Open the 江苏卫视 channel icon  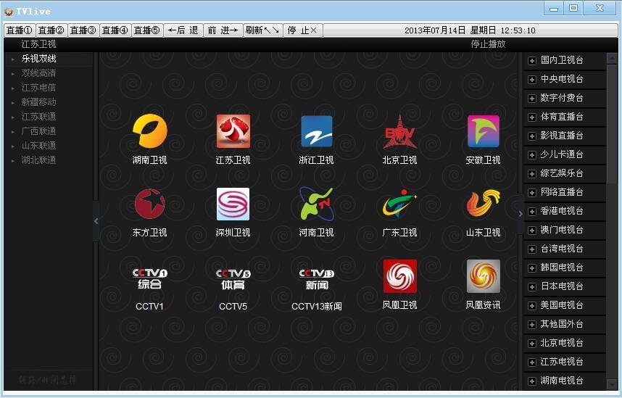point(233,131)
